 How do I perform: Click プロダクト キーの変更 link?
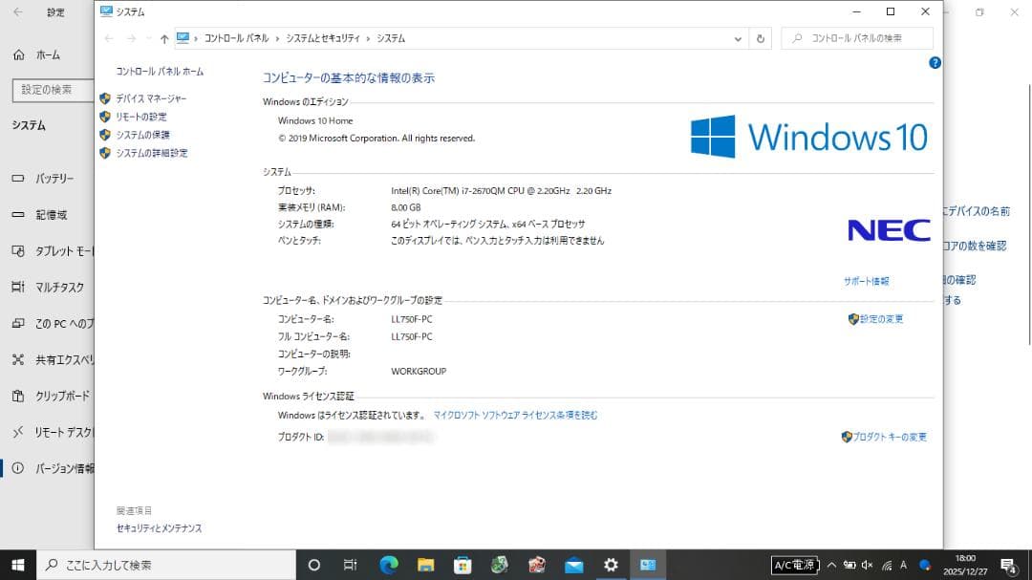tap(890, 438)
